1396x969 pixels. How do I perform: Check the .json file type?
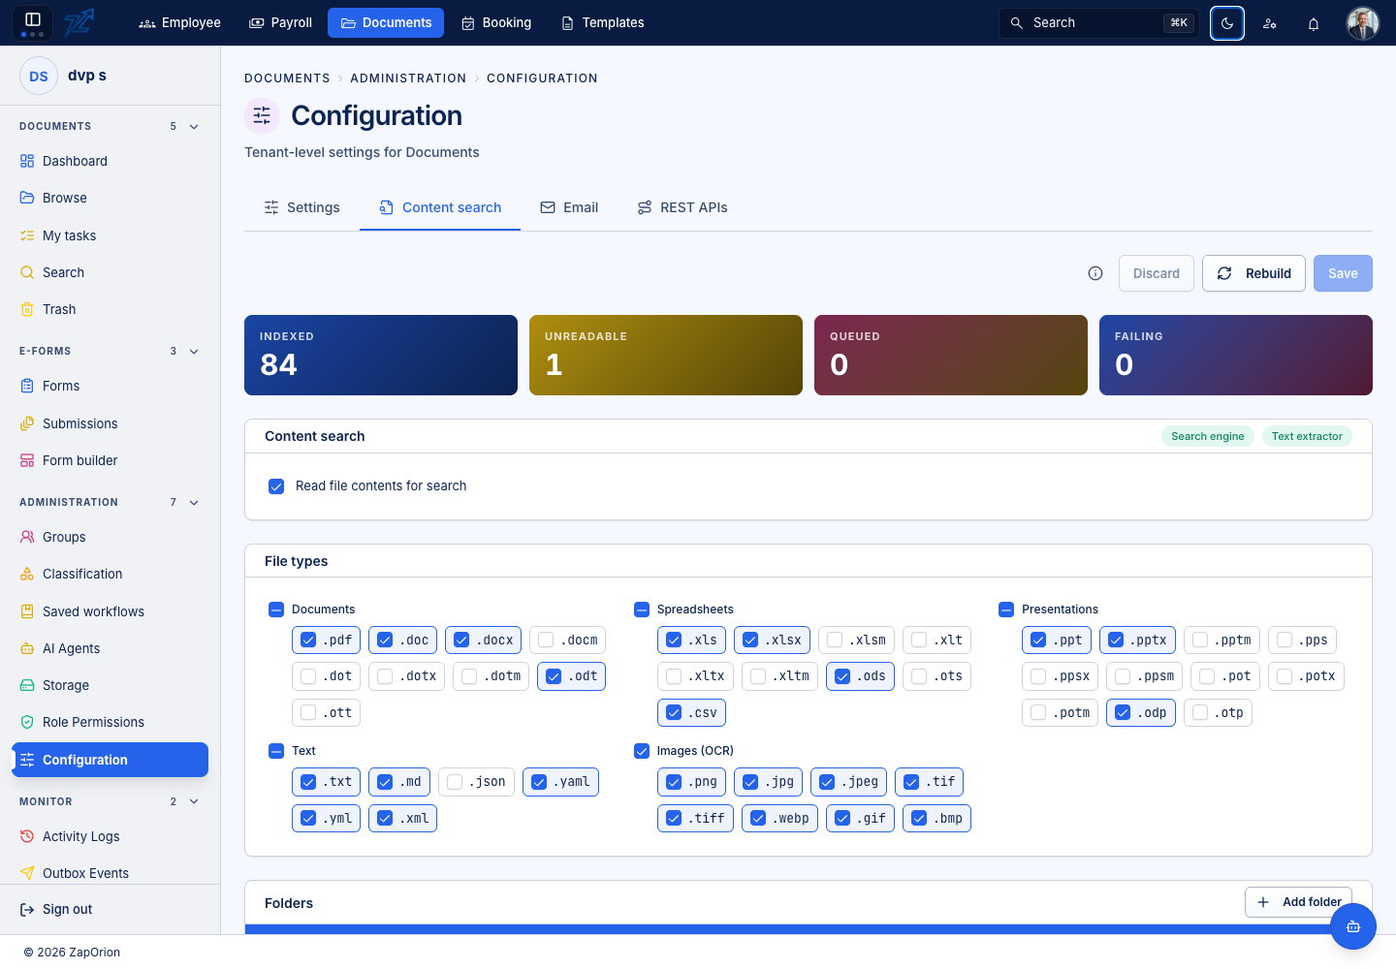coord(455,782)
